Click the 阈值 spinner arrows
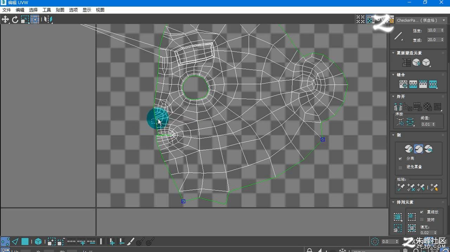 click(x=433, y=124)
